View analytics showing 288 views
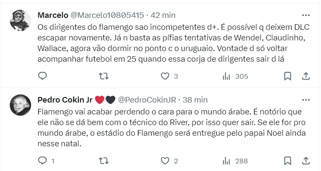Image resolution: width=321 pixels, height=171 pixels. (x=226, y=161)
